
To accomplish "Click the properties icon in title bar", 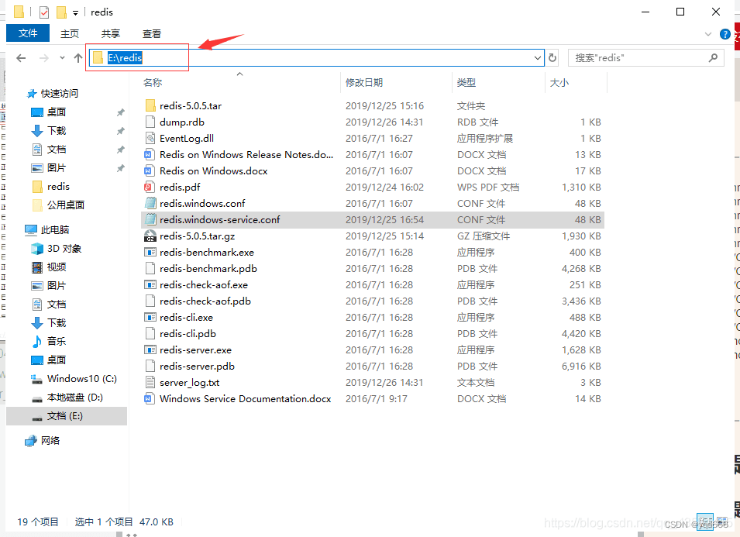I will pyautogui.click(x=44, y=12).
